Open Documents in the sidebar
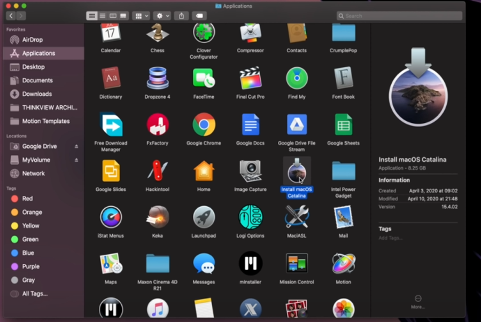Viewport: 481px width, 322px height. (x=44, y=80)
